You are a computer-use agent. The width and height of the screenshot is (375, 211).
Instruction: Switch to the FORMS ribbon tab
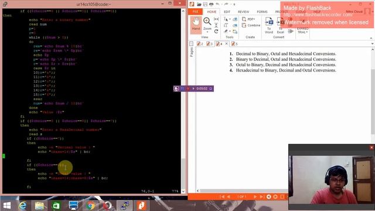(x=262, y=12)
